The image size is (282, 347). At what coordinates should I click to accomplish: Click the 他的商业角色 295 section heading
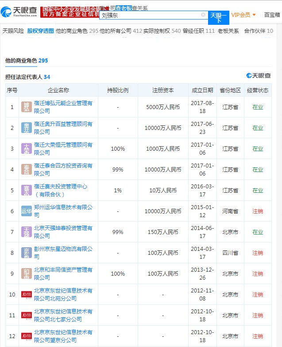pyautogui.click(x=27, y=60)
